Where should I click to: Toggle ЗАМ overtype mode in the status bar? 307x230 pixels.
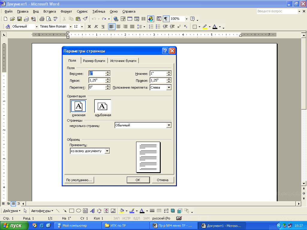click(146, 218)
